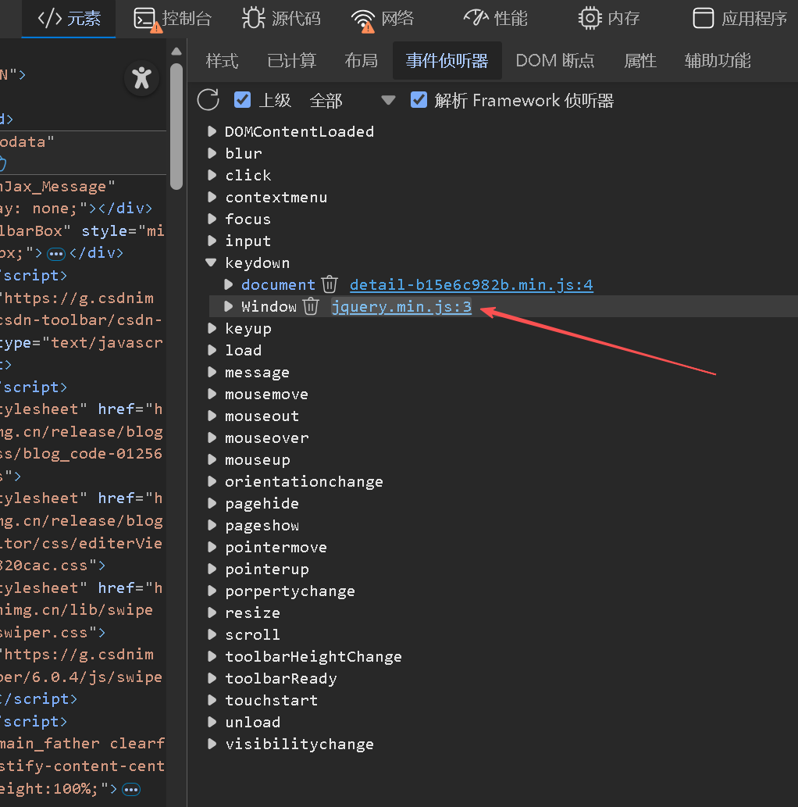Screen dimensions: 798x807
Task: Toggle 解析 Framework 侦听器 checkbox
Action: point(419,99)
